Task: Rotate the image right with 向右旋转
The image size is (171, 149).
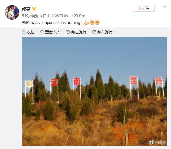Action: tap(102, 32)
